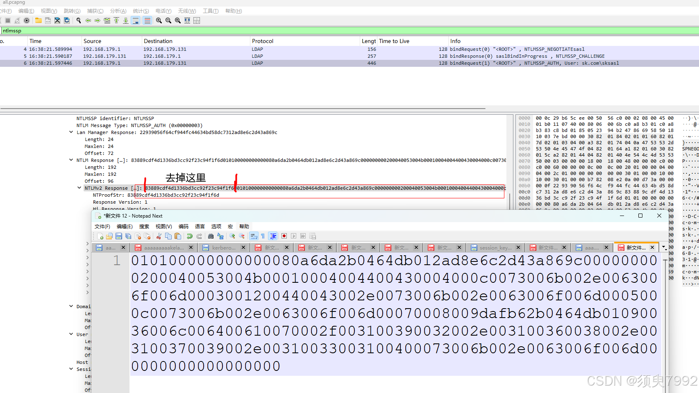Image resolution: width=699 pixels, height=393 pixels.
Task: Sort by Info column header
Action: (x=573, y=41)
